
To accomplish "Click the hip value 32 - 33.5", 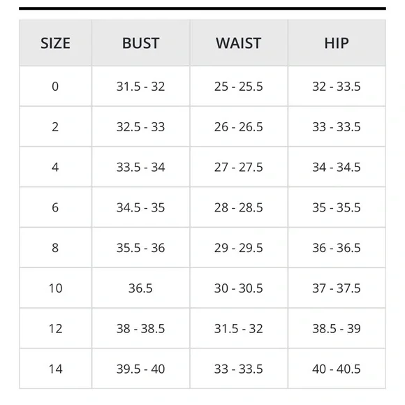I will (337, 87).
